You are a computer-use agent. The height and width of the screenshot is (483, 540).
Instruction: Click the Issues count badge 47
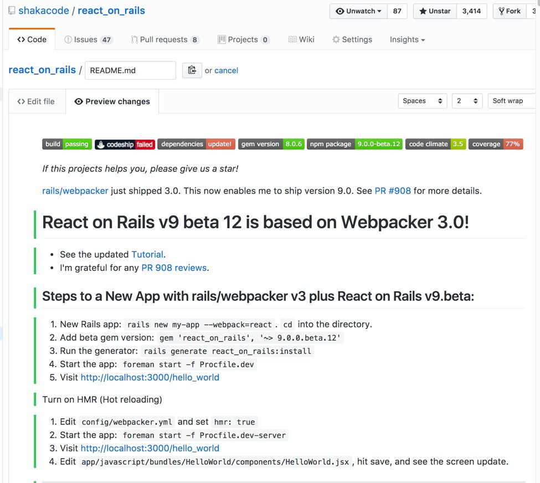pos(106,40)
